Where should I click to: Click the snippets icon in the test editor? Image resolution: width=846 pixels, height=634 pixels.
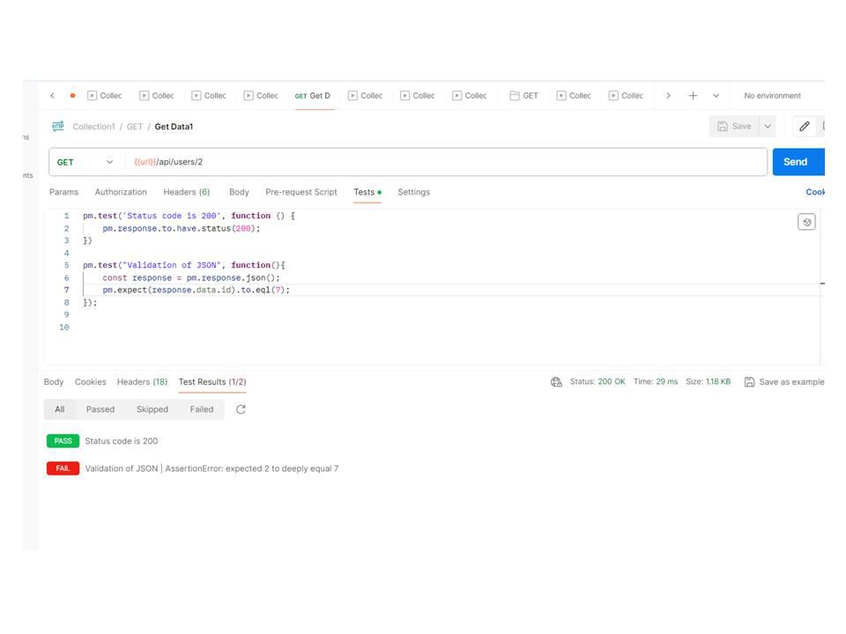(806, 222)
